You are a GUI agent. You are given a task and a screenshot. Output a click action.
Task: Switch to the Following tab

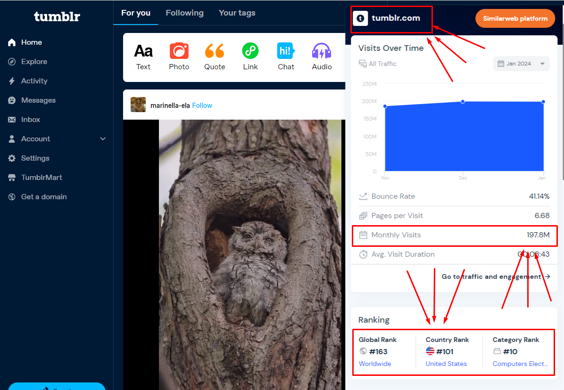(x=184, y=13)
